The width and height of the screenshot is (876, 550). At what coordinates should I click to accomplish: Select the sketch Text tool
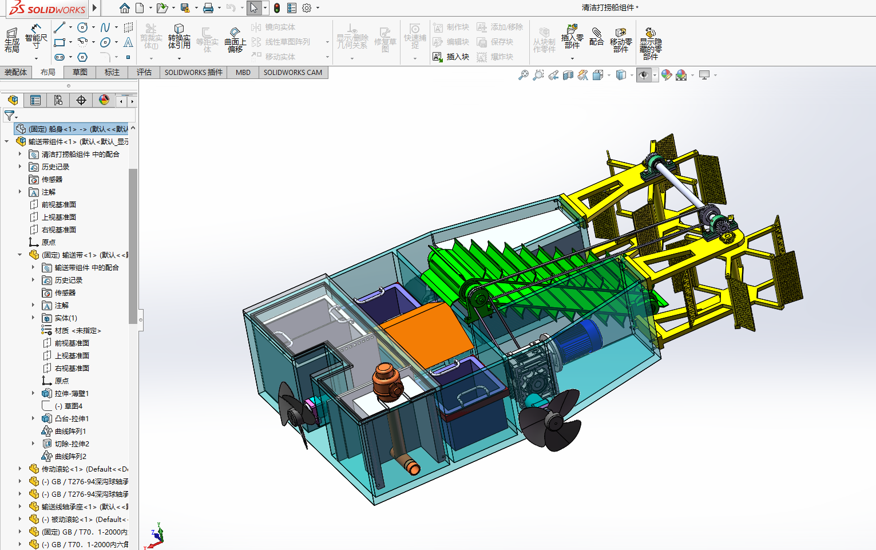[128, 42]
